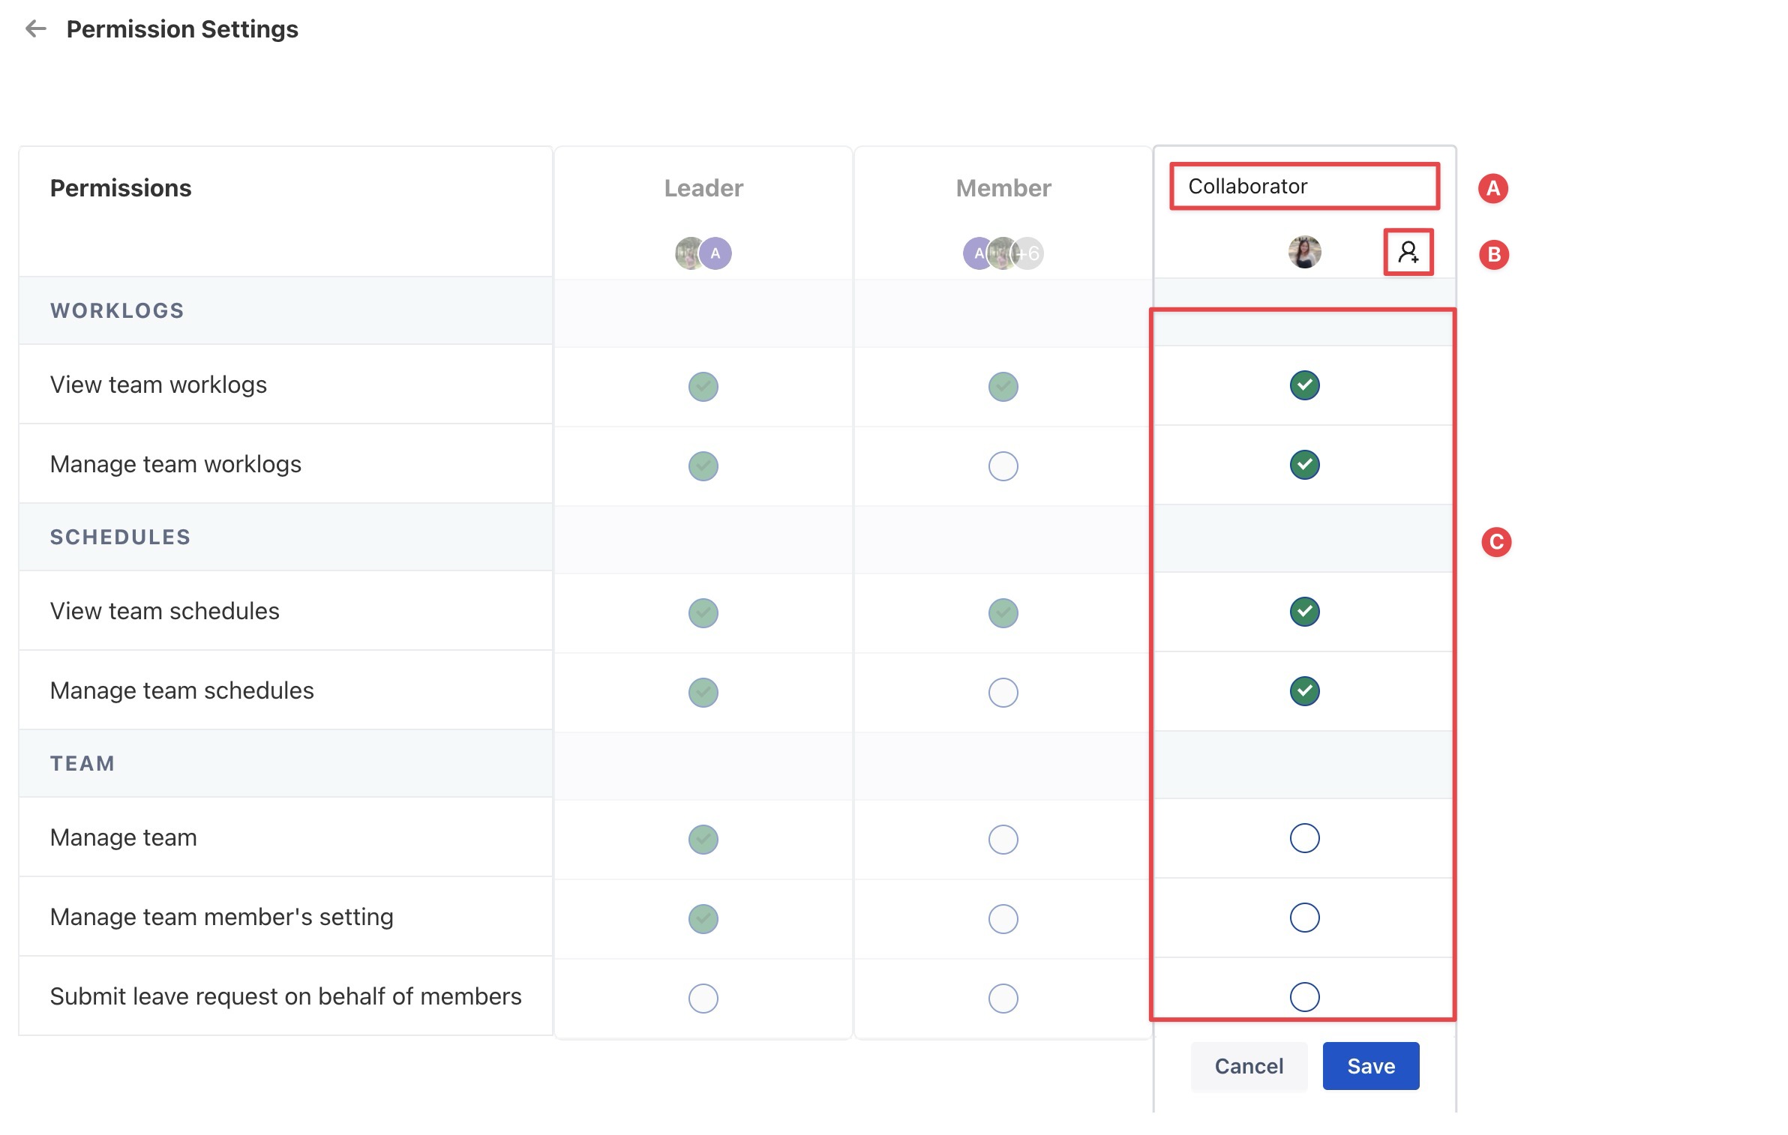Screen dimensions: 1788x1135
Task: Click the purple A avatar under Member
Action: point(976,253)
